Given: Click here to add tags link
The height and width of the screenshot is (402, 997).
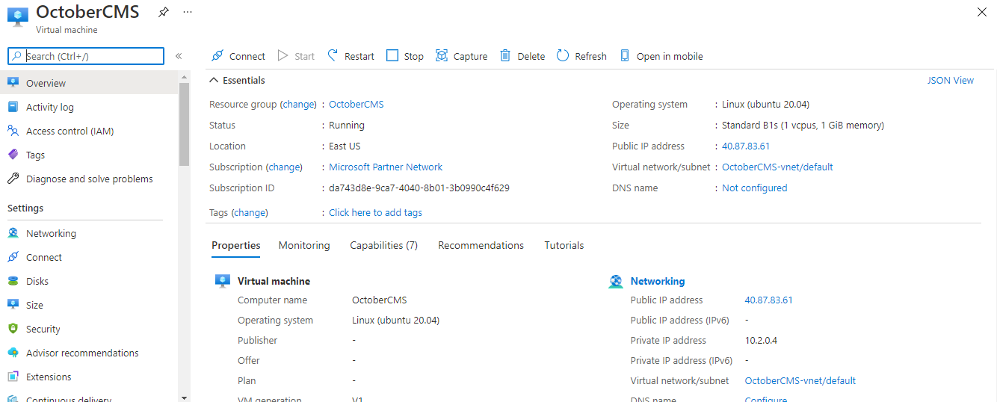Looking at the screenshot, I should point(375,212).
